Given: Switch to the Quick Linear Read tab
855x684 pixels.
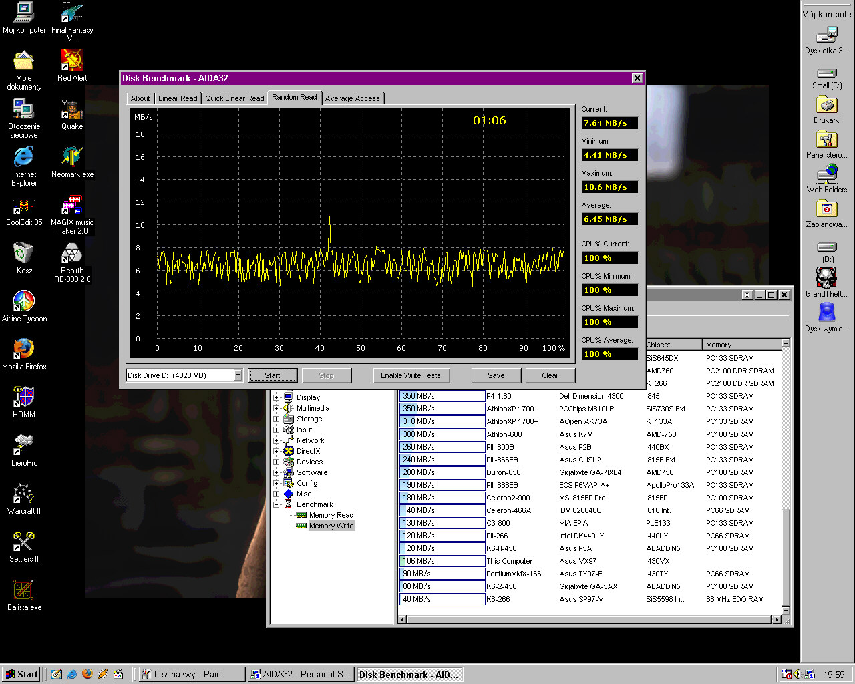Looking at the screenshot, I should tap(234, 98).
